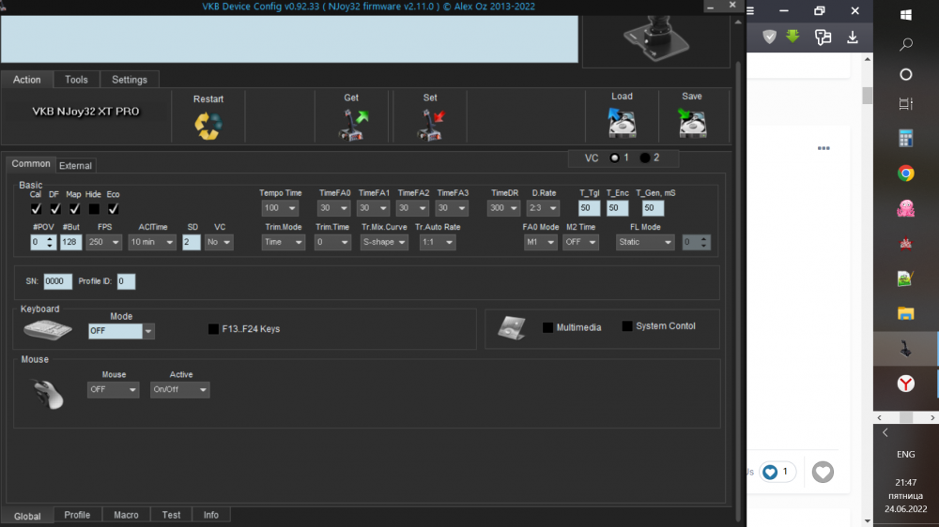Switch to the Settings tab
This screenshot has height=527, width=939.
pyautogui.click(x=130, y=80)
